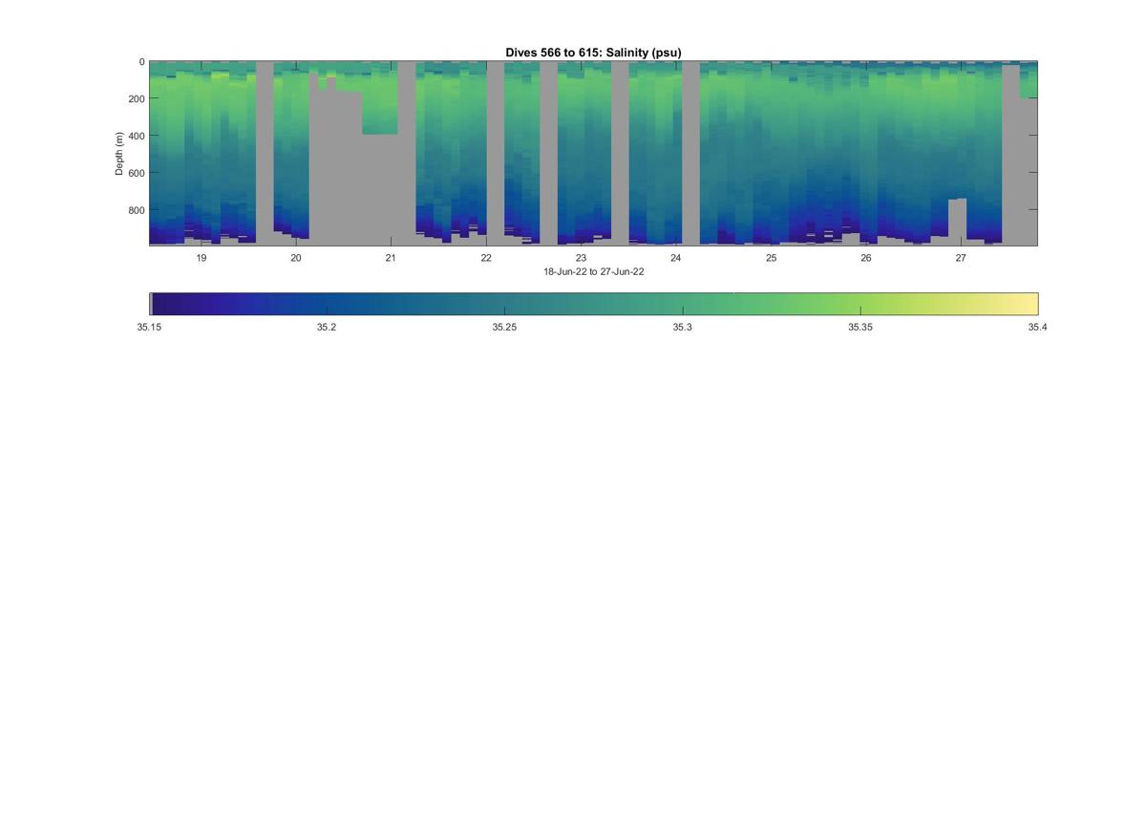Viewport: 1146px width, 813px height.
Task: Click the x-axis tick label '27'
Action: (961, 258)
